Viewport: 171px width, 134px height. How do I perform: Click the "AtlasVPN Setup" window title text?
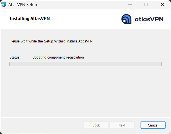click(x=23, y=5)
